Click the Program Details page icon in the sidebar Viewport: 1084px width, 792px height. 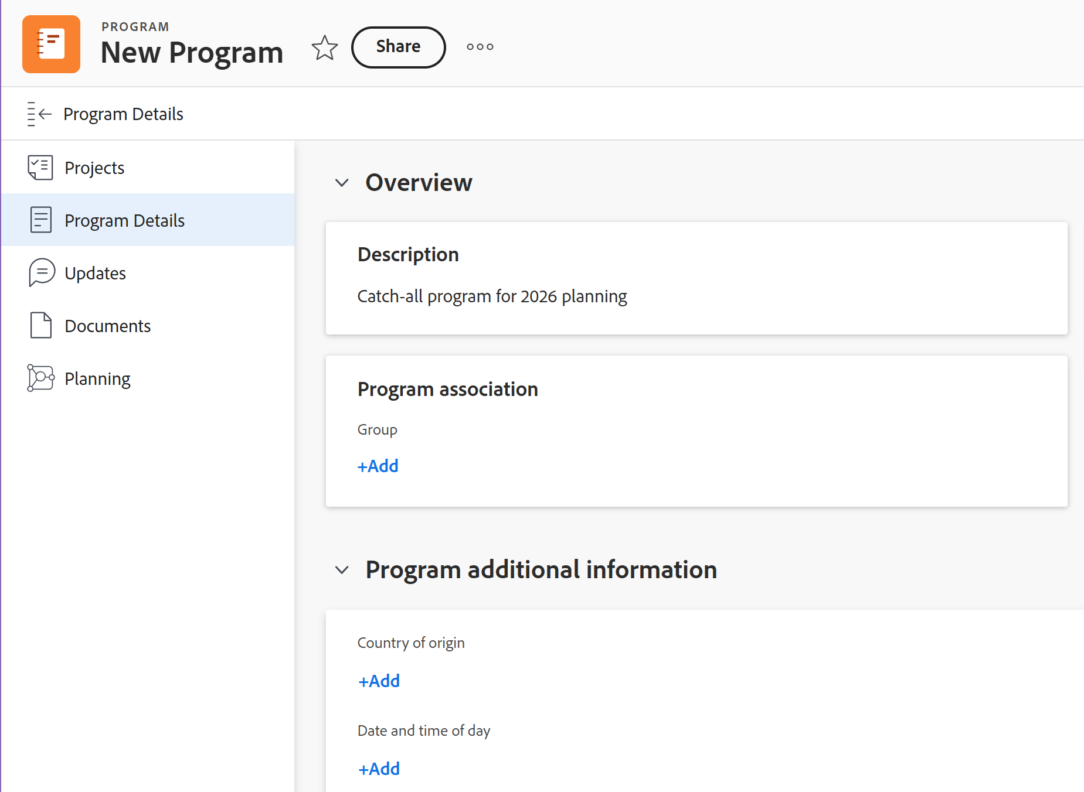pos(40,220)
